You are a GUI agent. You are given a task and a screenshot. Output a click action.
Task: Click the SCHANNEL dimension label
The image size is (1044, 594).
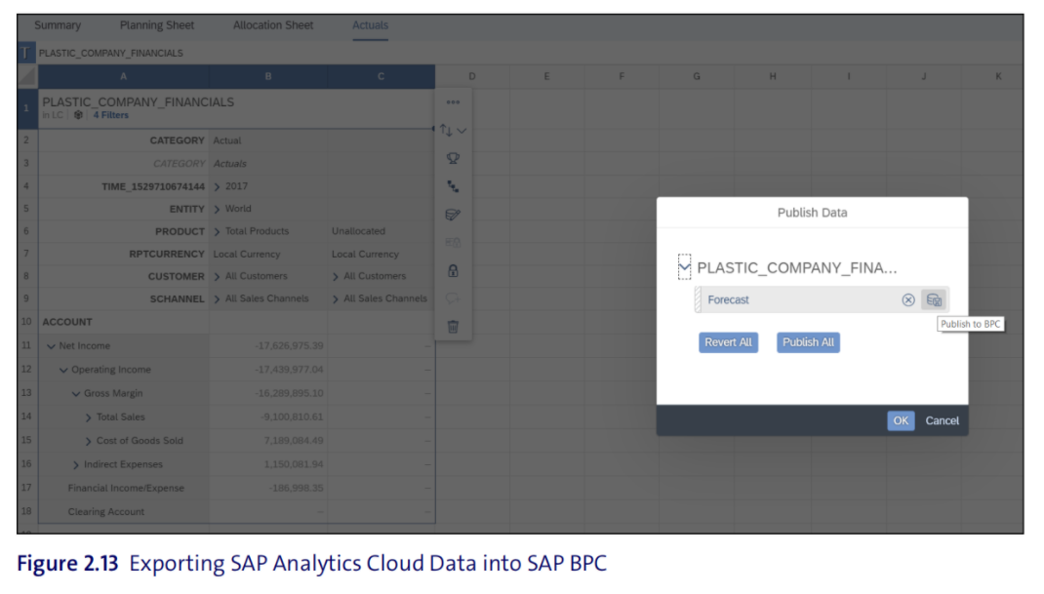tap(178, 299)
